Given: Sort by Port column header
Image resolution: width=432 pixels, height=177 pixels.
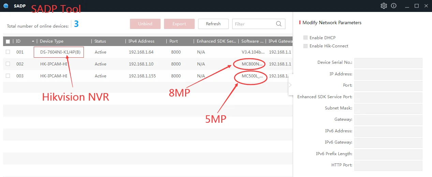Looking at the screenshot, I should (x=174, y=41).
